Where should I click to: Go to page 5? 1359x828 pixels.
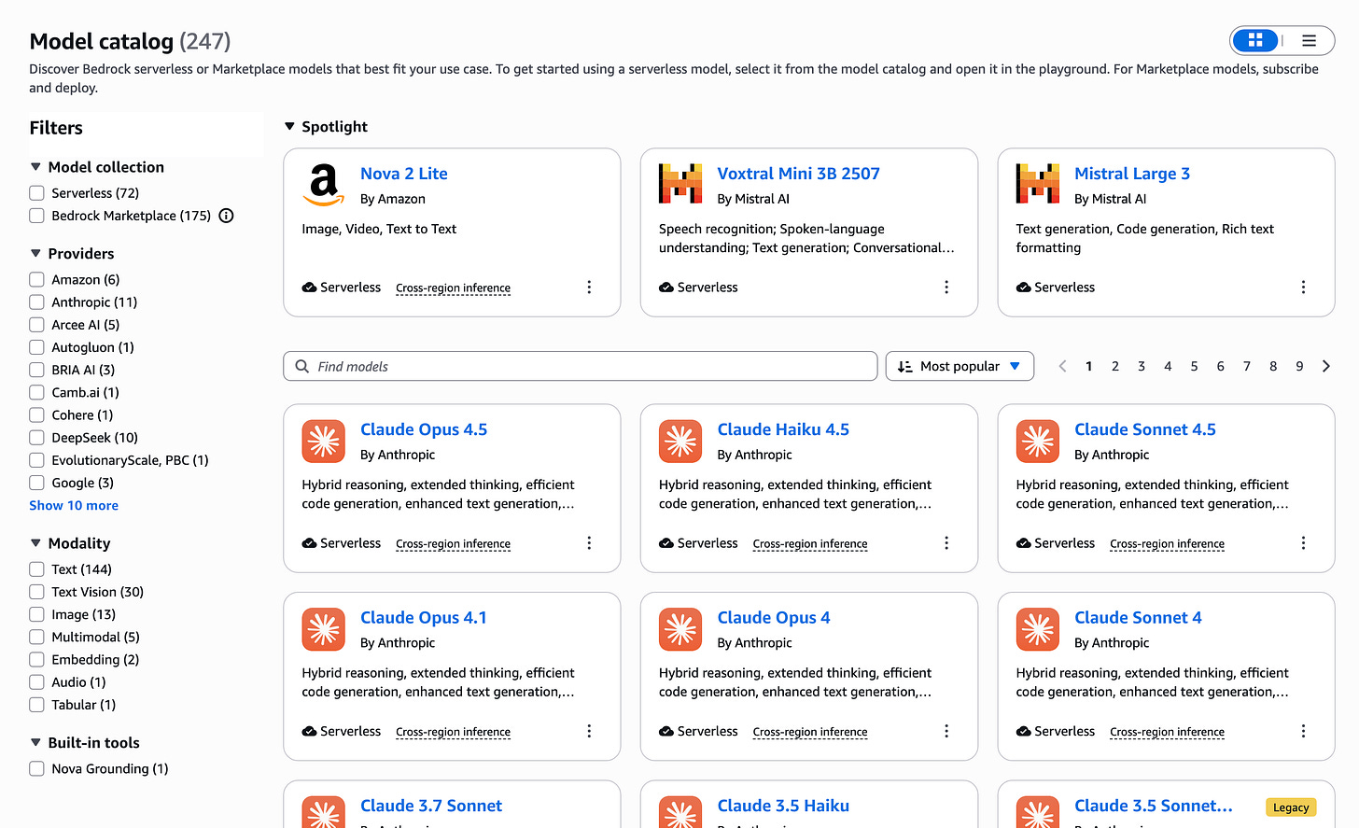coord(1194,366)
